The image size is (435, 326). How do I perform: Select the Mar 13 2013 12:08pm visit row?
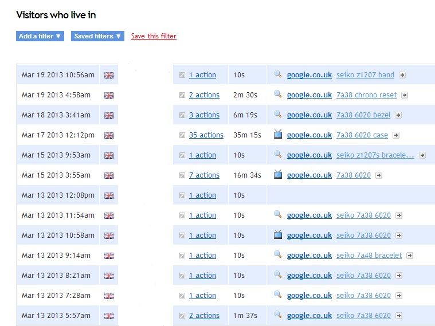click(x=58, y=195)
